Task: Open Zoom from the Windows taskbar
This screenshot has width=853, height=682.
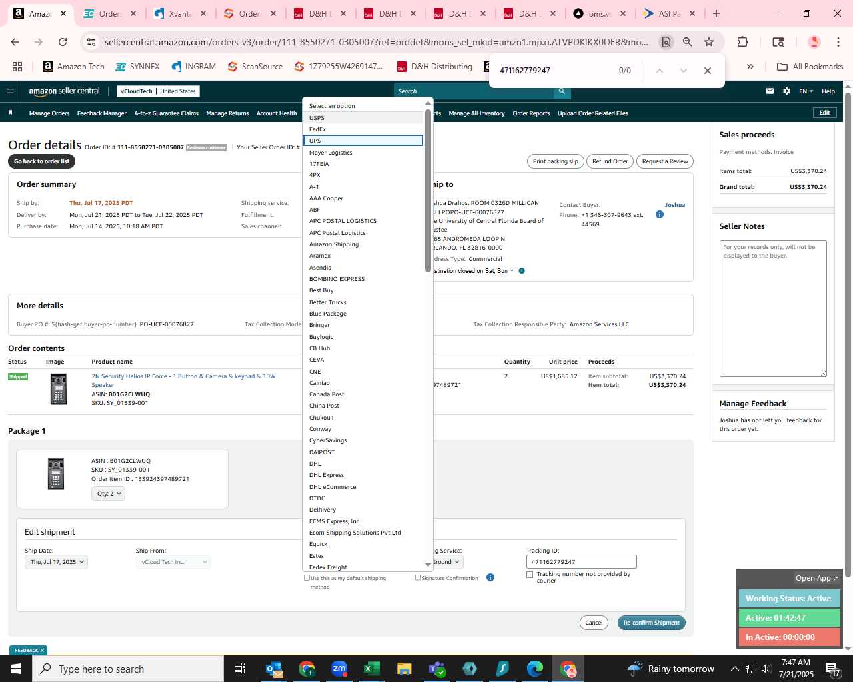Action: tap(339, 669)
